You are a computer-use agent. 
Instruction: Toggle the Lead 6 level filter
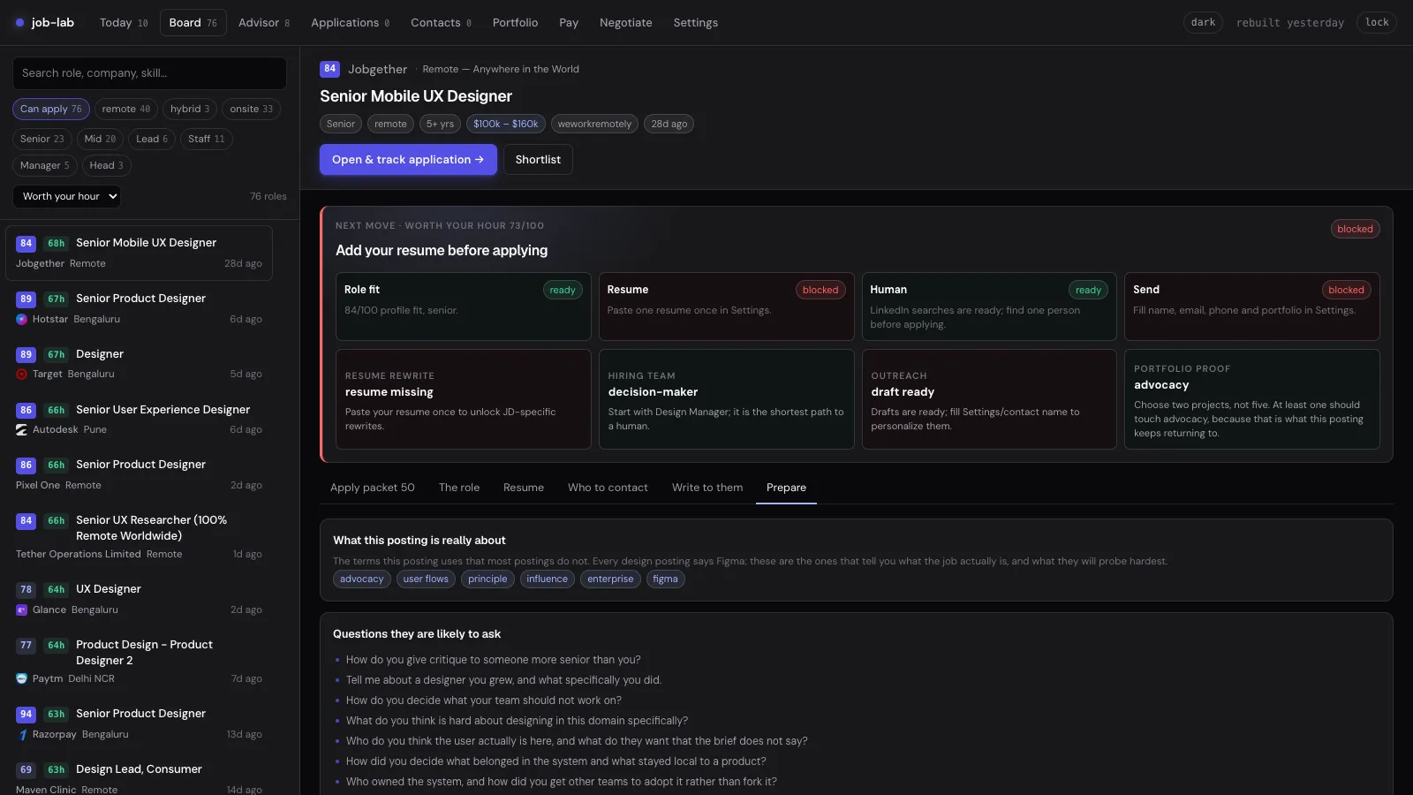coord(152,140)
